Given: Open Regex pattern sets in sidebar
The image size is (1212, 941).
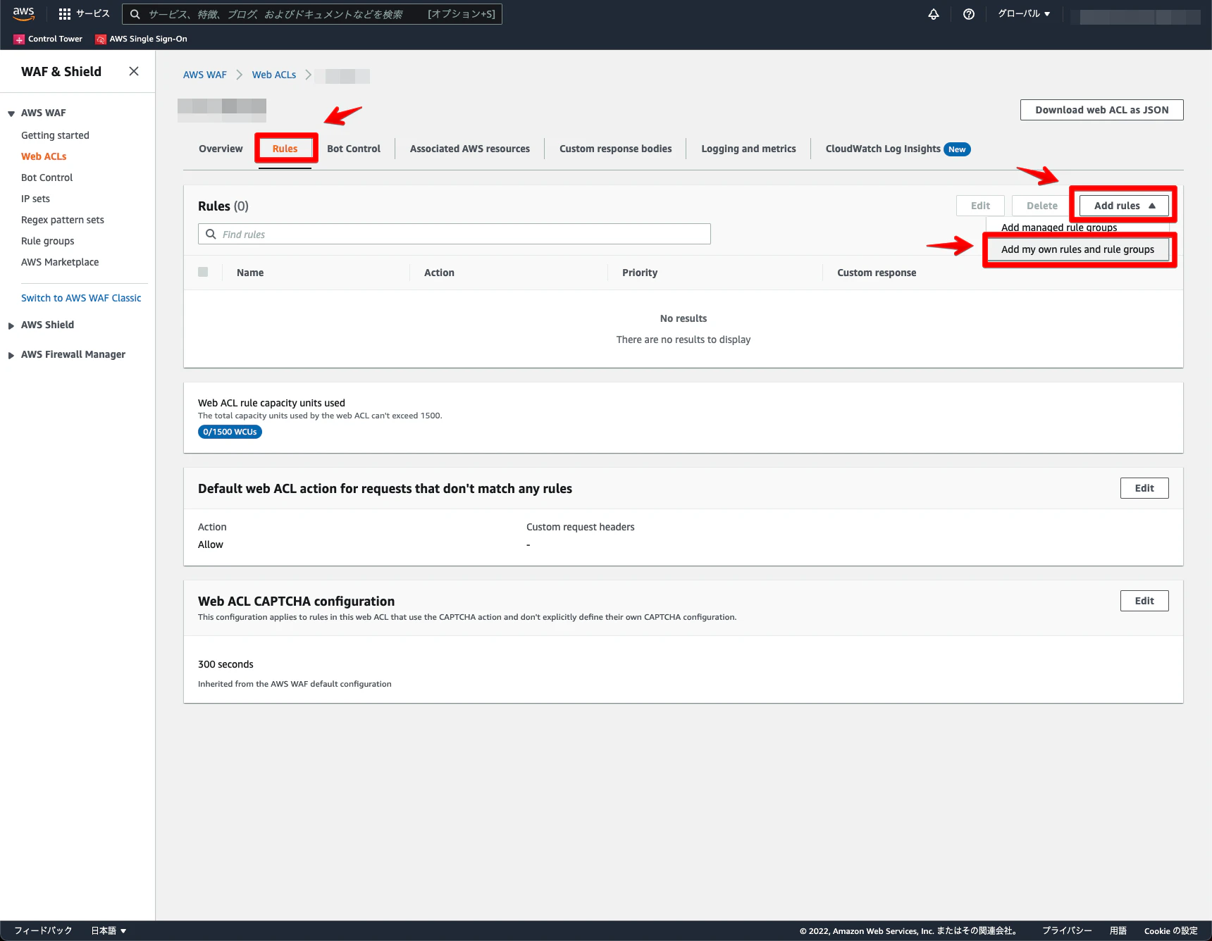Looking at the screenshot, I should click(x=63, y=220).
